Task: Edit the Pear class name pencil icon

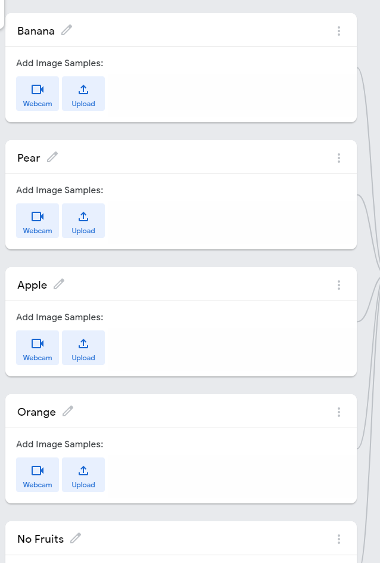Action: click(x=52, y=157)
